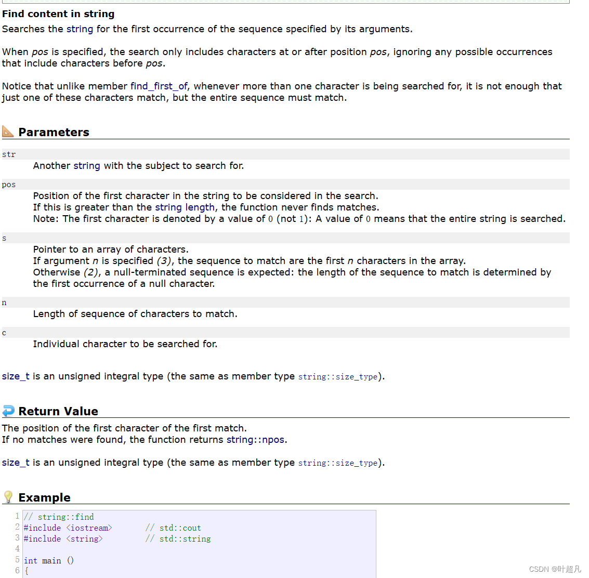Select the str parameter name
589x578 pixels.
click(9, 154)
